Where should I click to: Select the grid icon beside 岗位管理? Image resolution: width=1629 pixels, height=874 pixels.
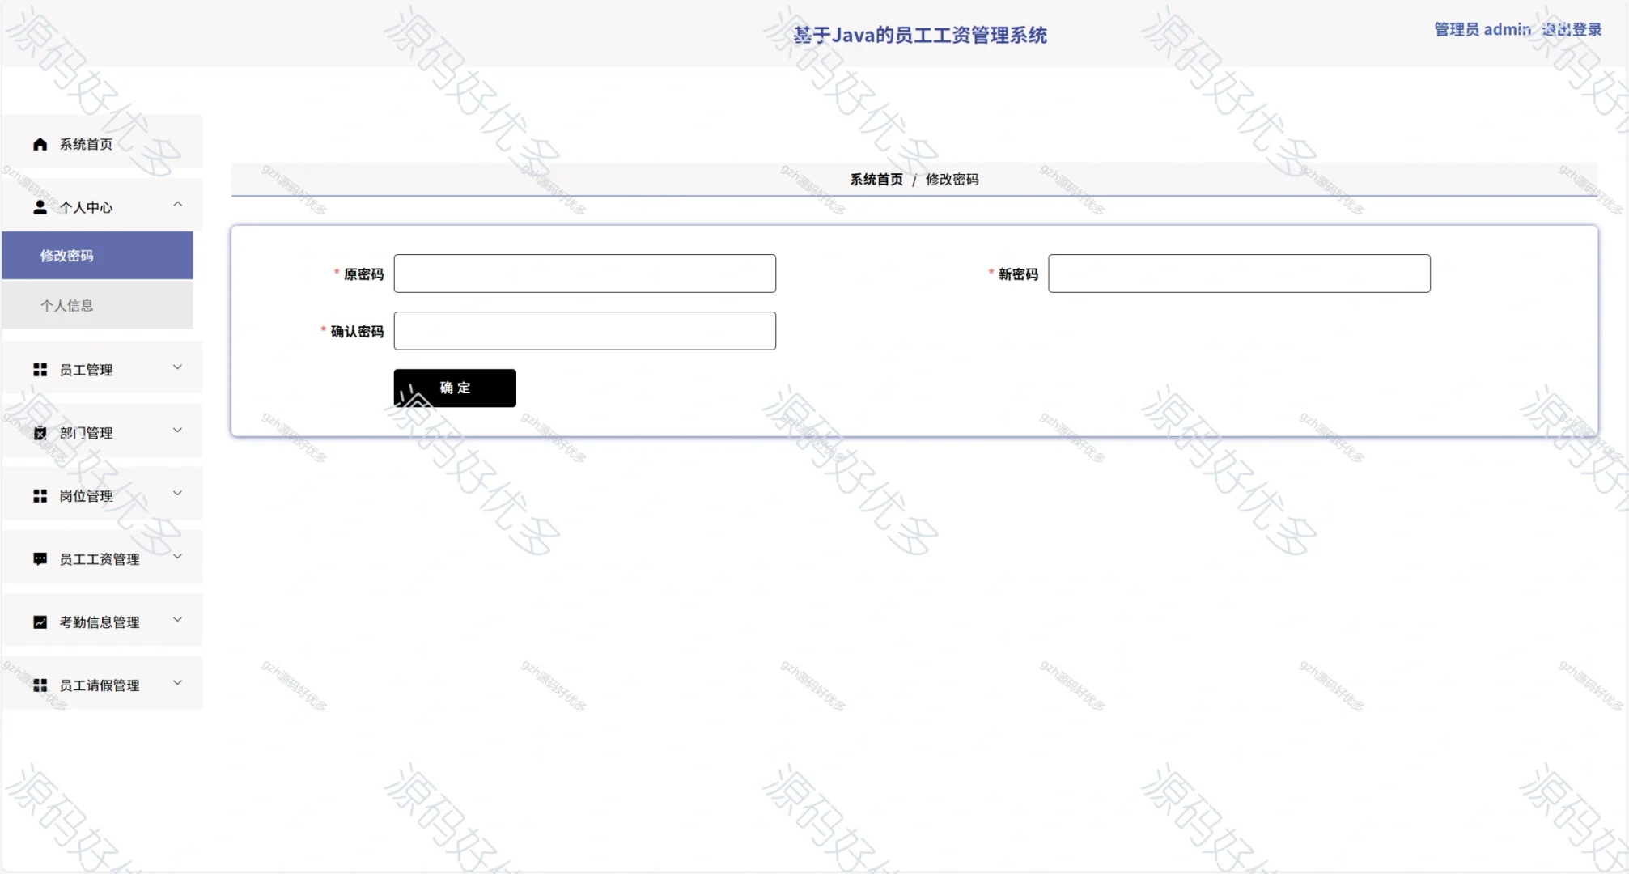click(39, 496)
